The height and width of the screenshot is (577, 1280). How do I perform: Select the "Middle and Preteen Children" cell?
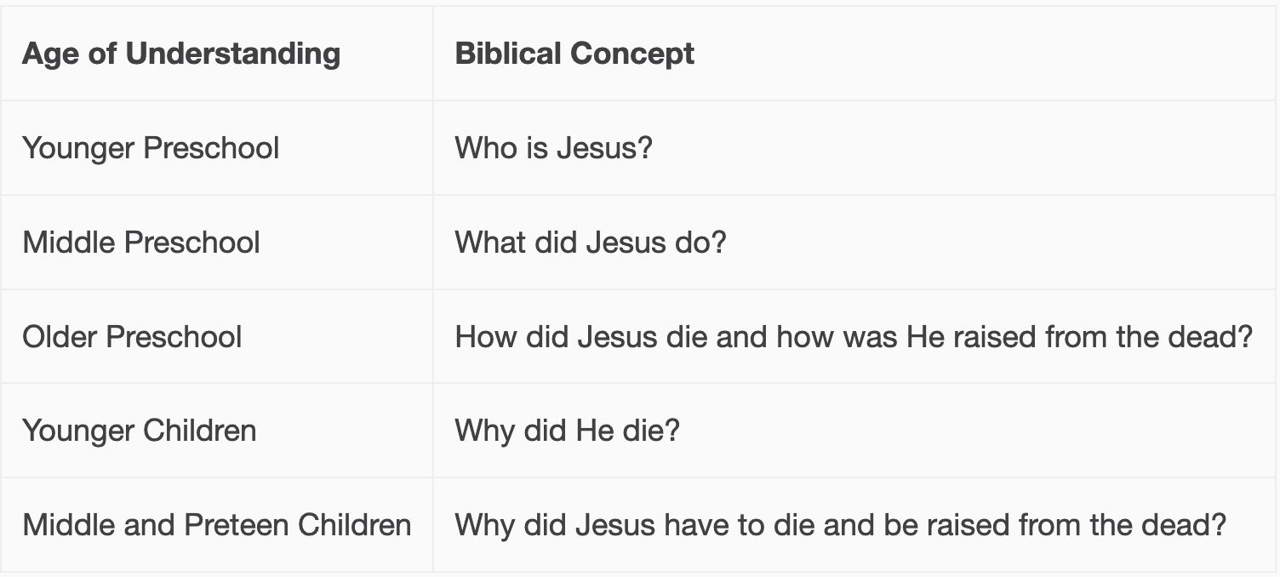[x=217, y=524]
